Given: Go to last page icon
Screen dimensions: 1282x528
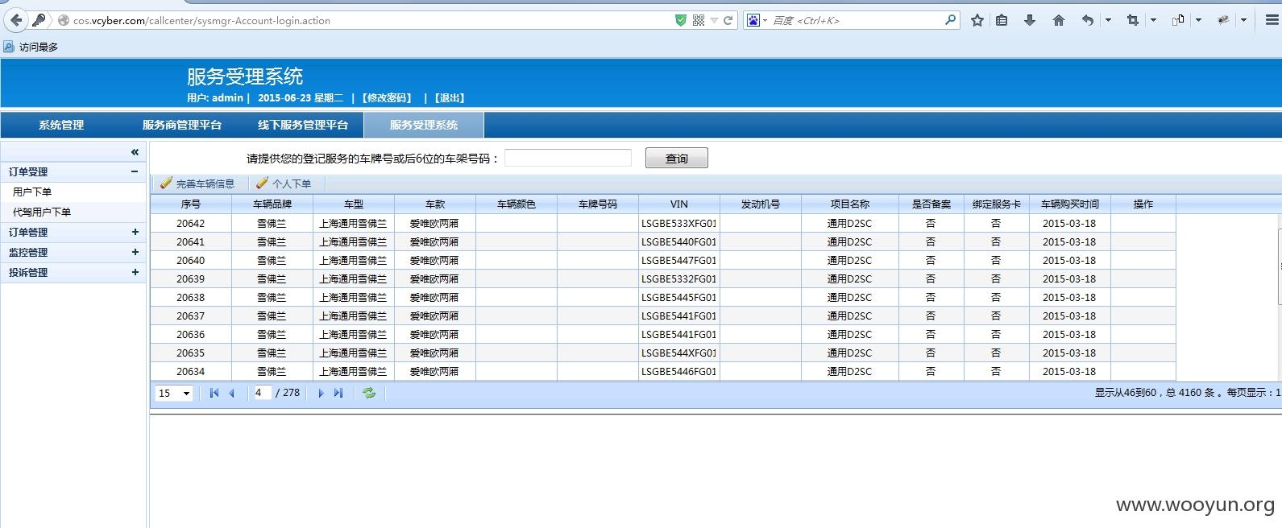Looking at the screenshot, I should point(338,394).
